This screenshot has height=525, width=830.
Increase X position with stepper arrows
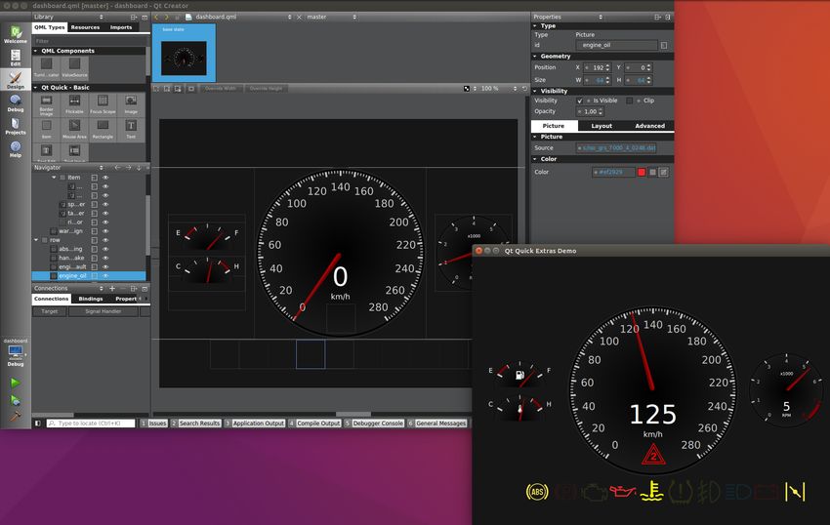pos(607,65)
